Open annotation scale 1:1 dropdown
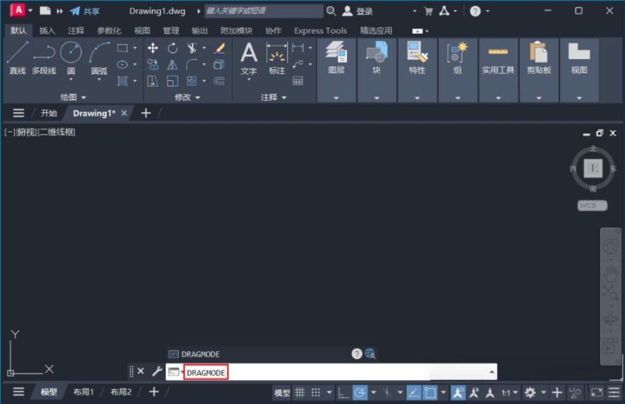Viewport: 625px width, 404px height. (510, 393)
